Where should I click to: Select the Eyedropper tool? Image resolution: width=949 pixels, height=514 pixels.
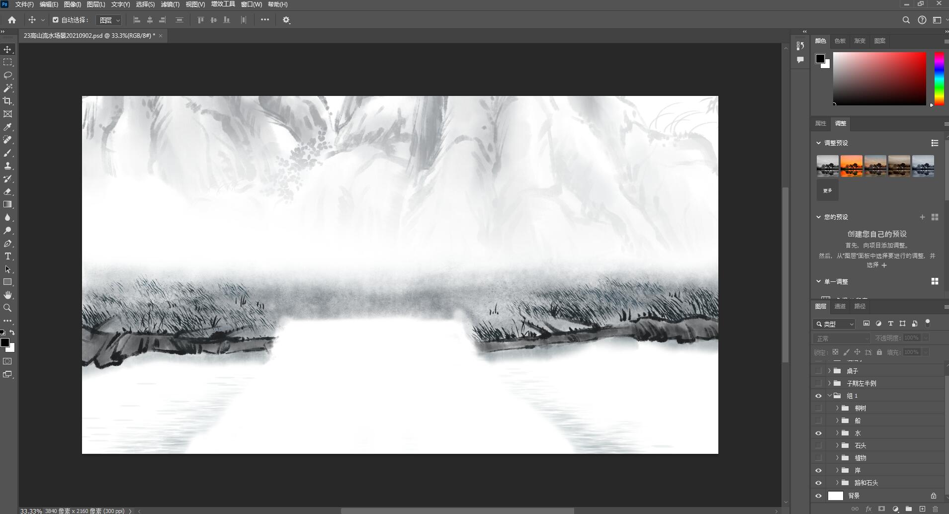pyautogui.click(x=7, y=127)
